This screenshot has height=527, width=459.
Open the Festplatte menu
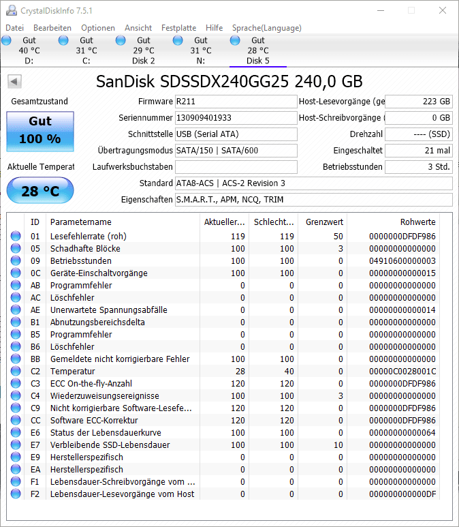point(178,28)
